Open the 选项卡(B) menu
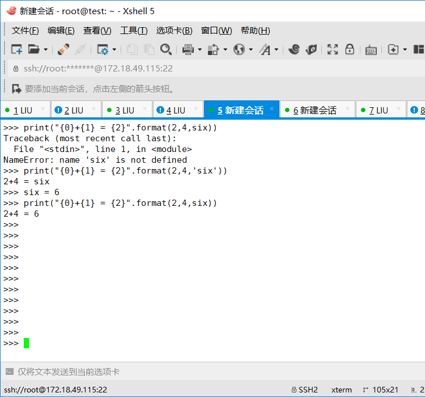 click(175, 31)
